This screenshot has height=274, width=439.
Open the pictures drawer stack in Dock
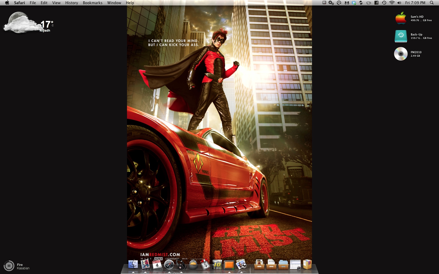(259, 265)
